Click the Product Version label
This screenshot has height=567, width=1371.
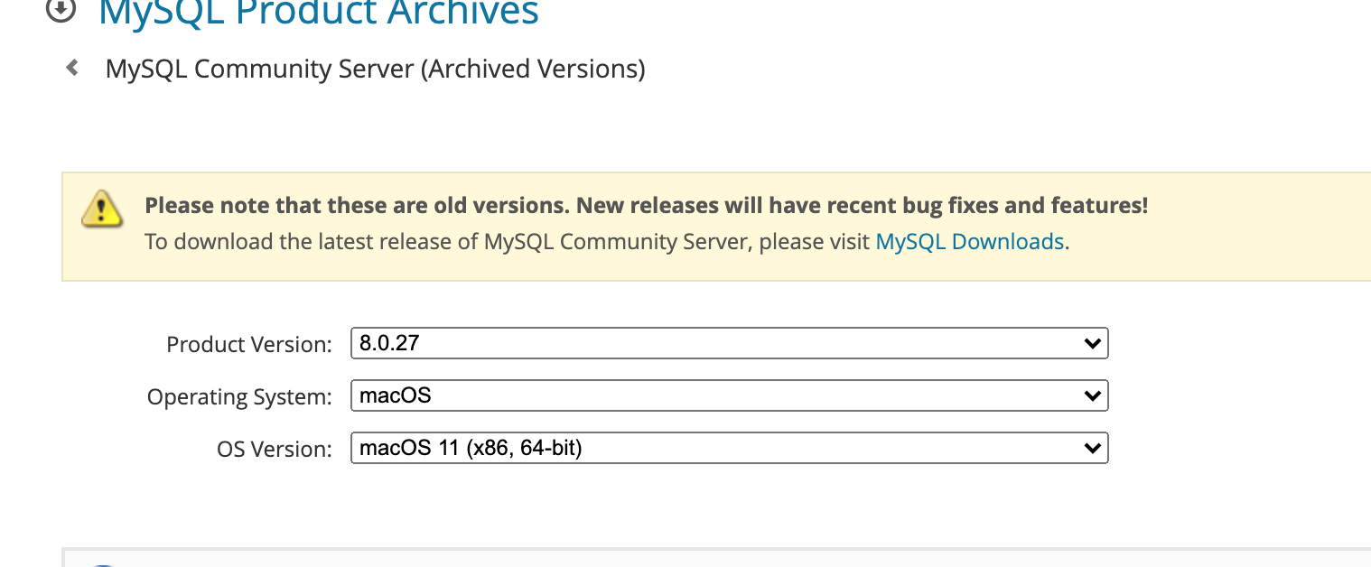pos(249,345)
